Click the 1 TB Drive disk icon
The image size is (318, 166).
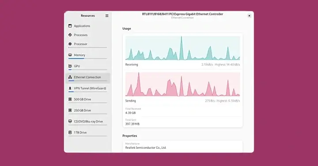pos(70,132)
